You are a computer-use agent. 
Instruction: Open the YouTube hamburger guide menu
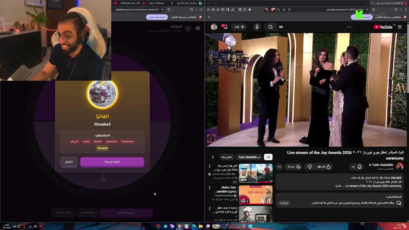coord(400,27)
